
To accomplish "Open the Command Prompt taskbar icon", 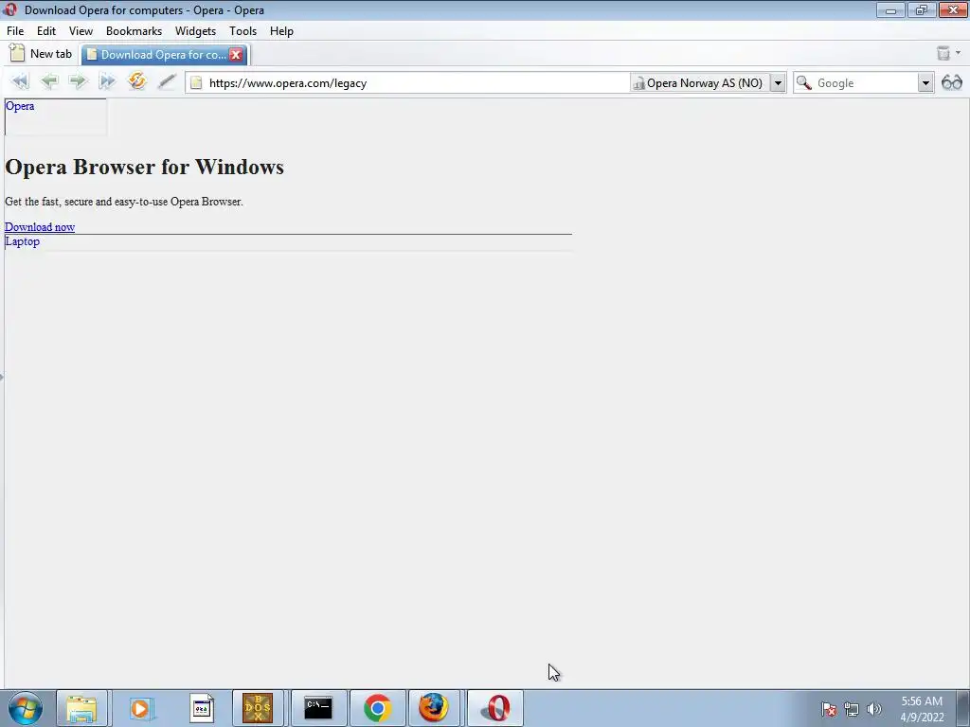I will pyautogui.click(x=318, y=708).
